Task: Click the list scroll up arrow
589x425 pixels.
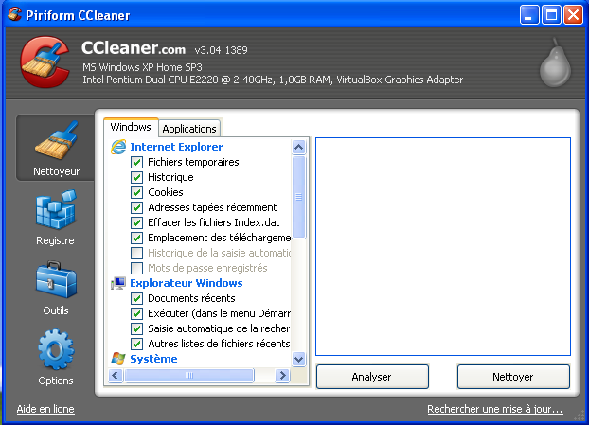Action: pyautogui.click(x=298, y=147)
